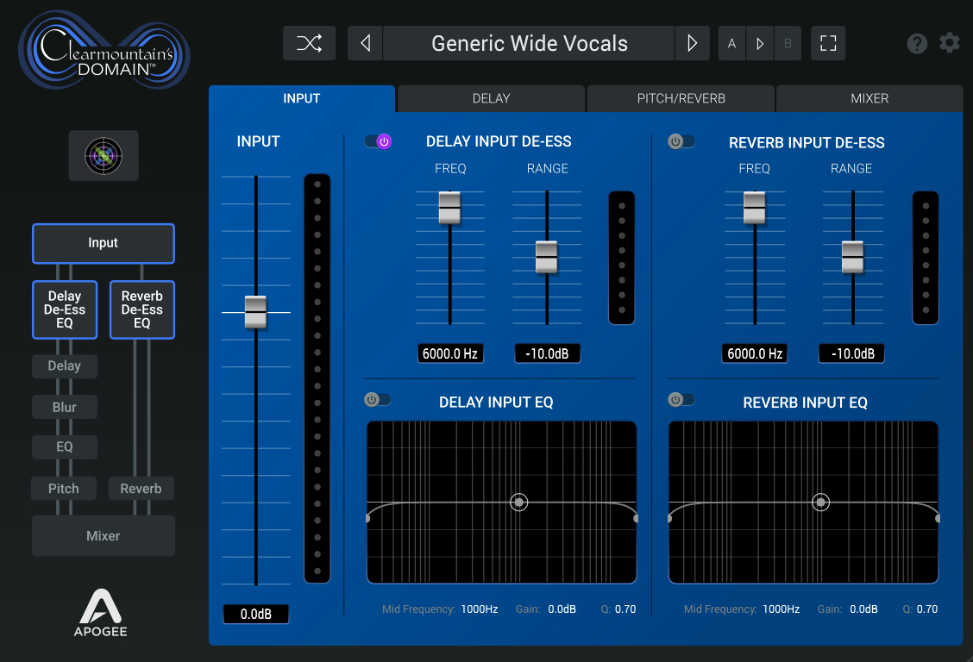The width and height of the screenshot is (973, 662).
Task: Click Reverb EQ Mid Frequency 1000Hz value
Action: click(x=782, y=609)
